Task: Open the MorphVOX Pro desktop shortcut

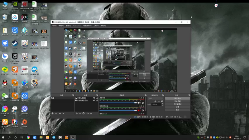Action: click(25, 6)
